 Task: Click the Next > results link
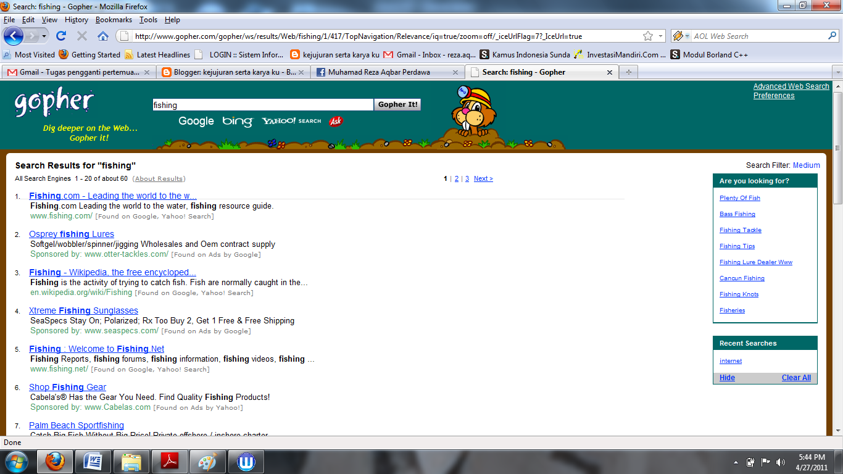click(483, 179)
